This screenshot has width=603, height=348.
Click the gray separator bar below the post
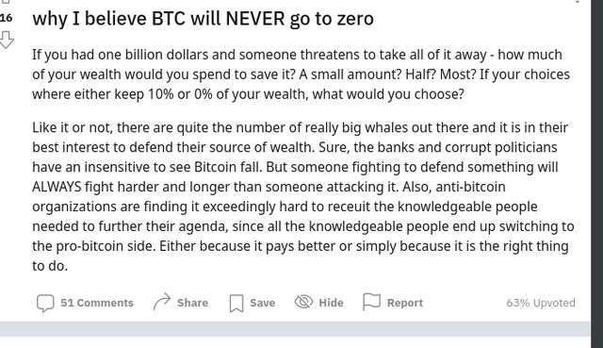[x=295, y=329]
